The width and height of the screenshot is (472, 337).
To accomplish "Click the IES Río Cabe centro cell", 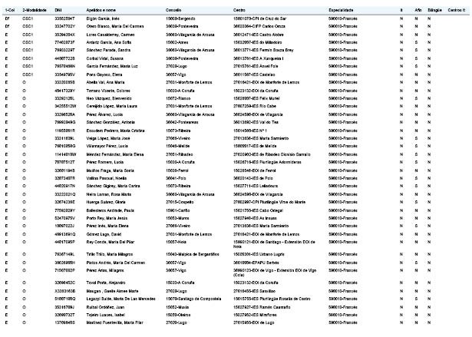I will 255,106.
